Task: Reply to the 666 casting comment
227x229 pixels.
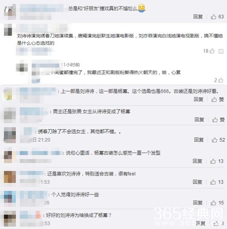Action: pyautogui.click(x=198, y=99)
